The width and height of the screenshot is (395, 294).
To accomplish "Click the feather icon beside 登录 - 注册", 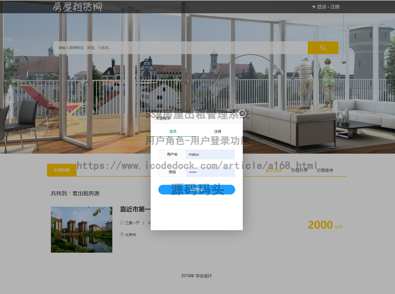I will click(314, 7).
